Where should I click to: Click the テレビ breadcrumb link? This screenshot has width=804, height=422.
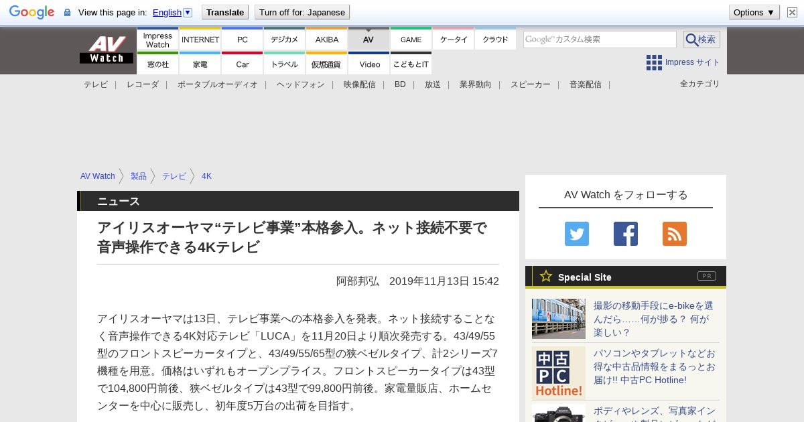174,176
